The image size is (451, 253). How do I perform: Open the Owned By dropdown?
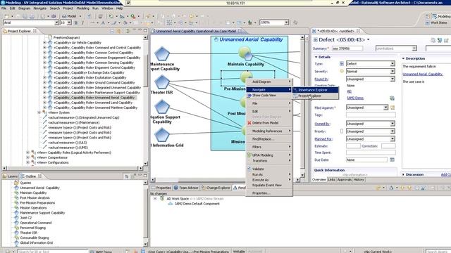[x=393, y=124]
